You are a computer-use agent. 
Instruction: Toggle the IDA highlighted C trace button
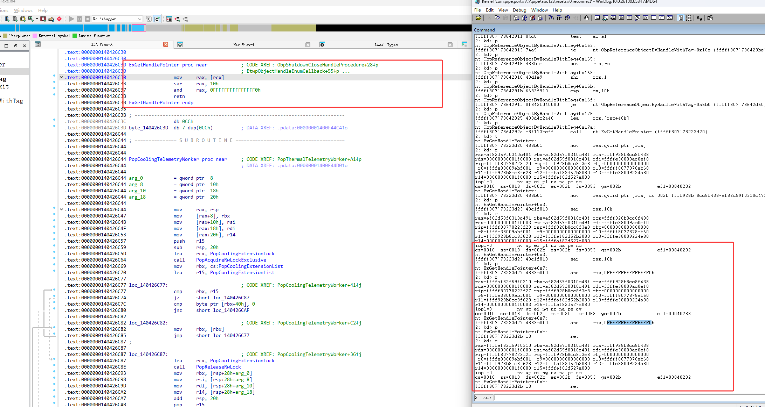[x=157, y=19]
